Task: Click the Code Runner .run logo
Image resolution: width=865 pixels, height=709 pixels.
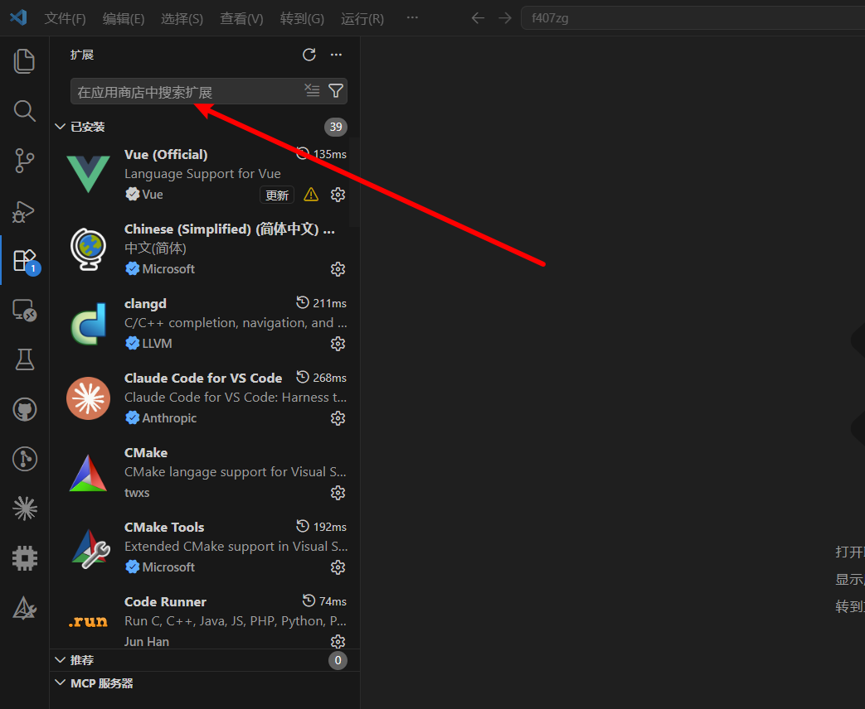Action: (x=88, y=622)
